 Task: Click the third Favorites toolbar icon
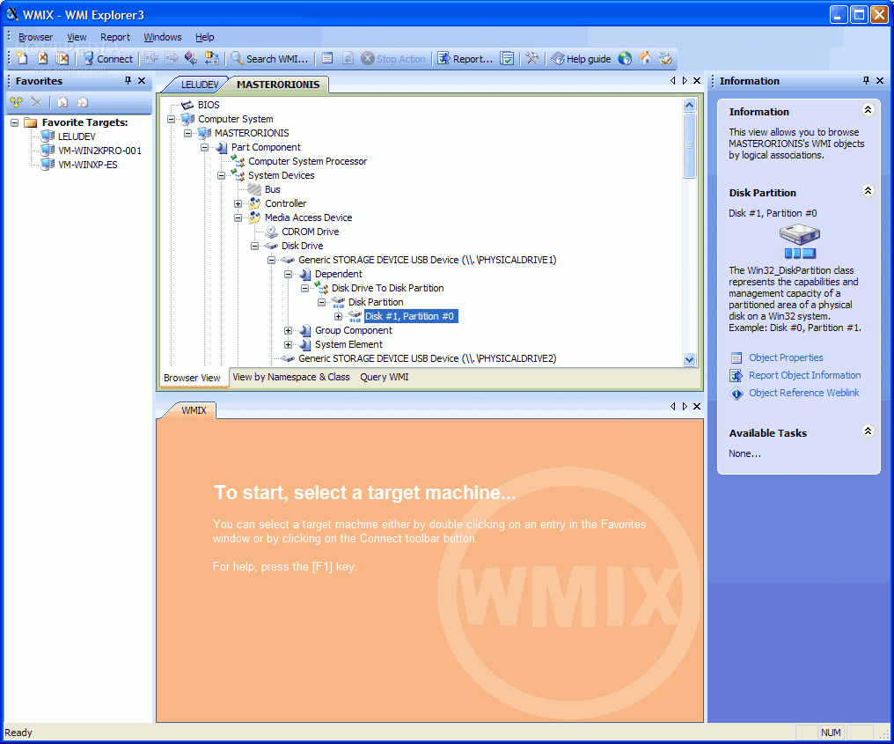[x=62, y=102]
